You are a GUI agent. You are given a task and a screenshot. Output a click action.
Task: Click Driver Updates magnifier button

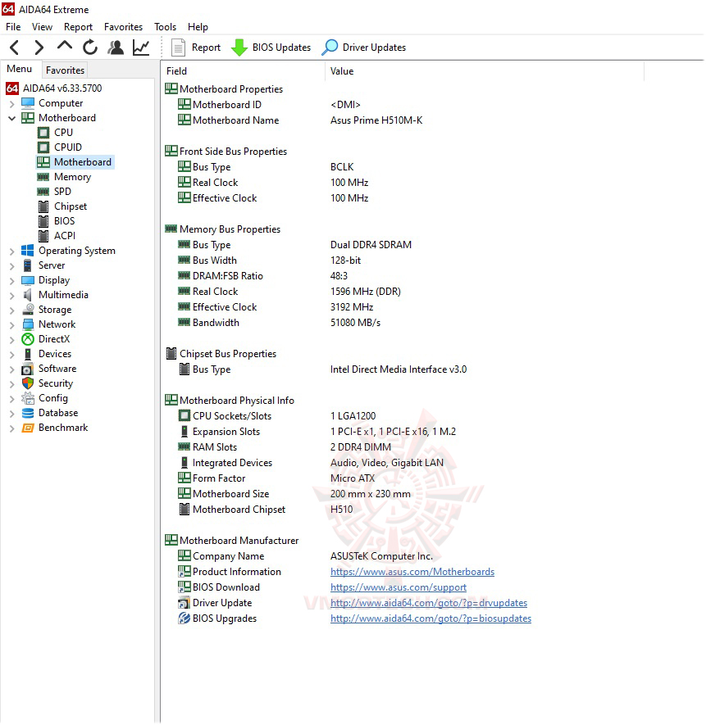point(363,48)
